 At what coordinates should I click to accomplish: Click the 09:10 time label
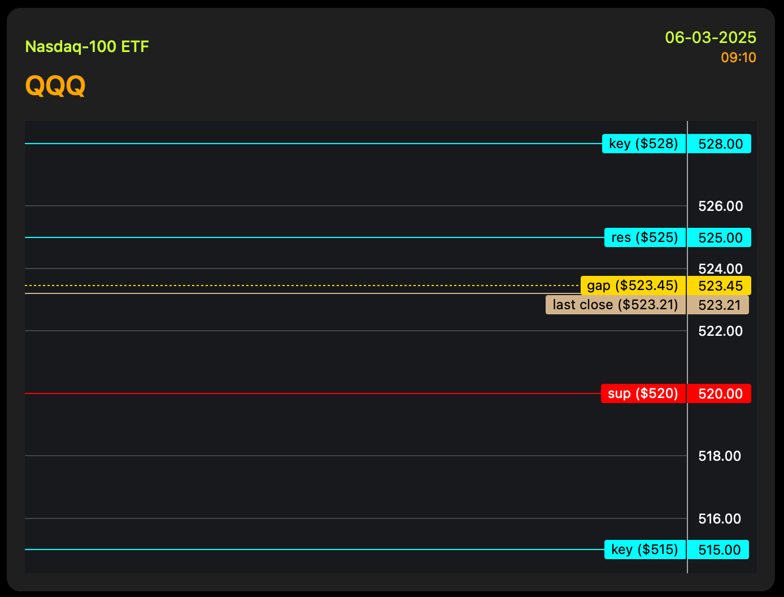click(738, 58)
